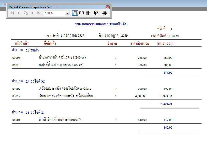Click print time 14:16:38
Viewport: 207px width, 156px height.
[173, 36]
